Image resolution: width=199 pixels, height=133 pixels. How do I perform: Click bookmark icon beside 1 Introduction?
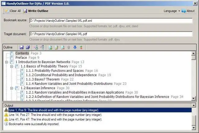12,62
